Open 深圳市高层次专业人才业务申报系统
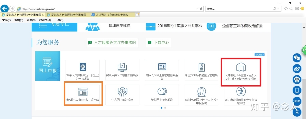The width and height of the screenshot is (306, 119). 201,95
